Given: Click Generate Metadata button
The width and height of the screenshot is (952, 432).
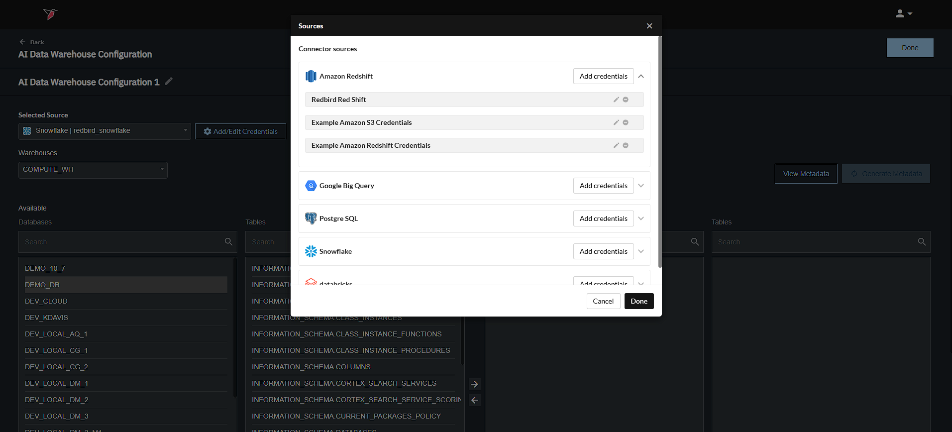Looking at the screenshot, I should 886,174.
